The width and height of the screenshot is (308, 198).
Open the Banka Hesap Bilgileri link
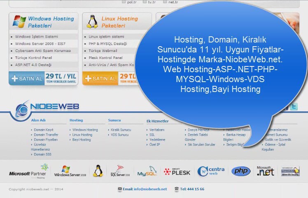(x=234, y=137)
